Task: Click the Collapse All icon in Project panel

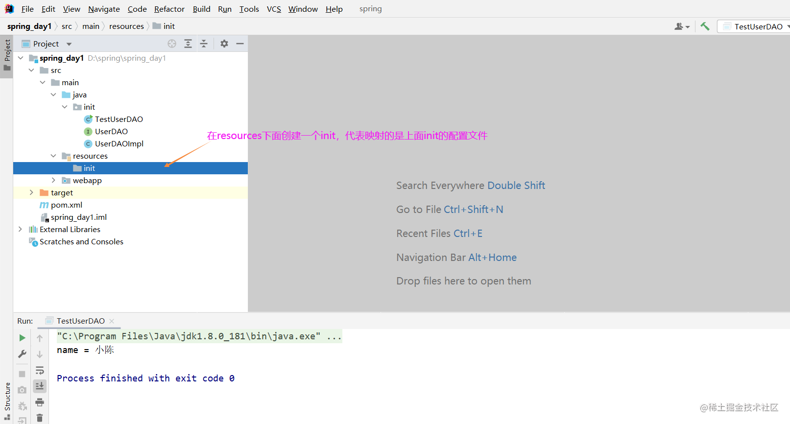Action: click(204, 44)
